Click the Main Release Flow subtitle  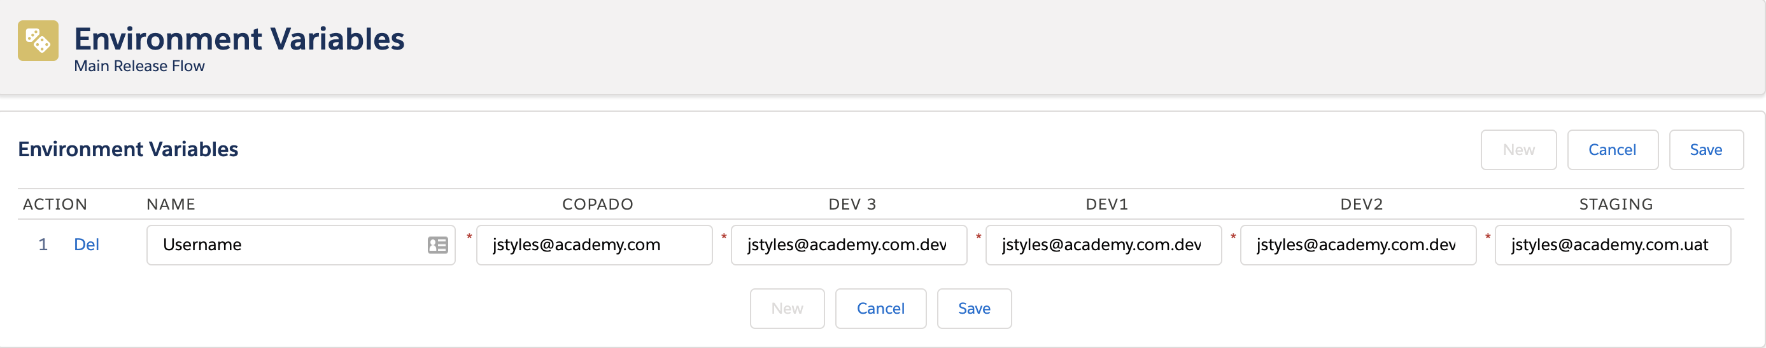(x=139, y=66)
